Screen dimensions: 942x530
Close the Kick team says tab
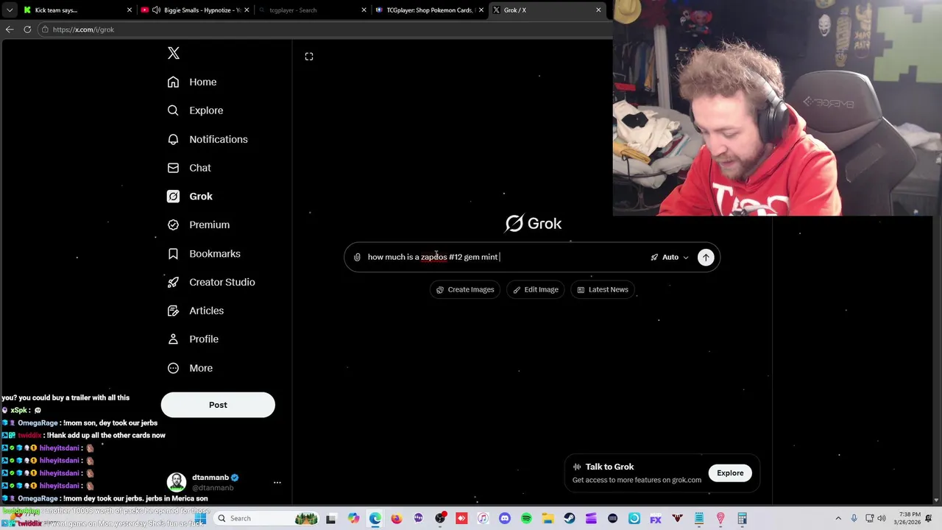click(130, 10)
